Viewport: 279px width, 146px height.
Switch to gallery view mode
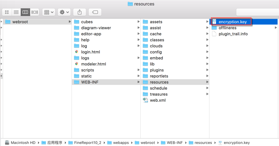[x=35, y=12]
